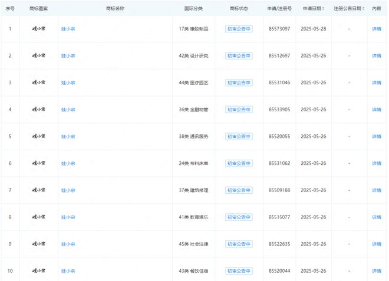Screen dimensions: 389x281
Task: Open 详情 for registration number 85573097
Action: click(x=377, y=28)
